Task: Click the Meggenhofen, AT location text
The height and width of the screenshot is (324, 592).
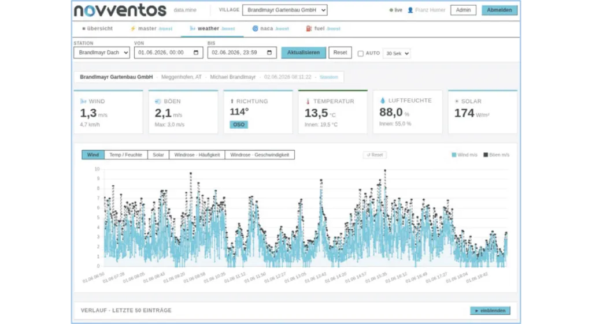Action: [x=181, y=77]
